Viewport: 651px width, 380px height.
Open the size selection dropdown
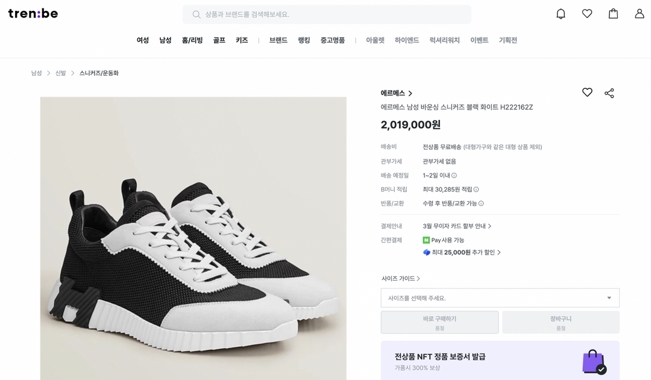500,298
